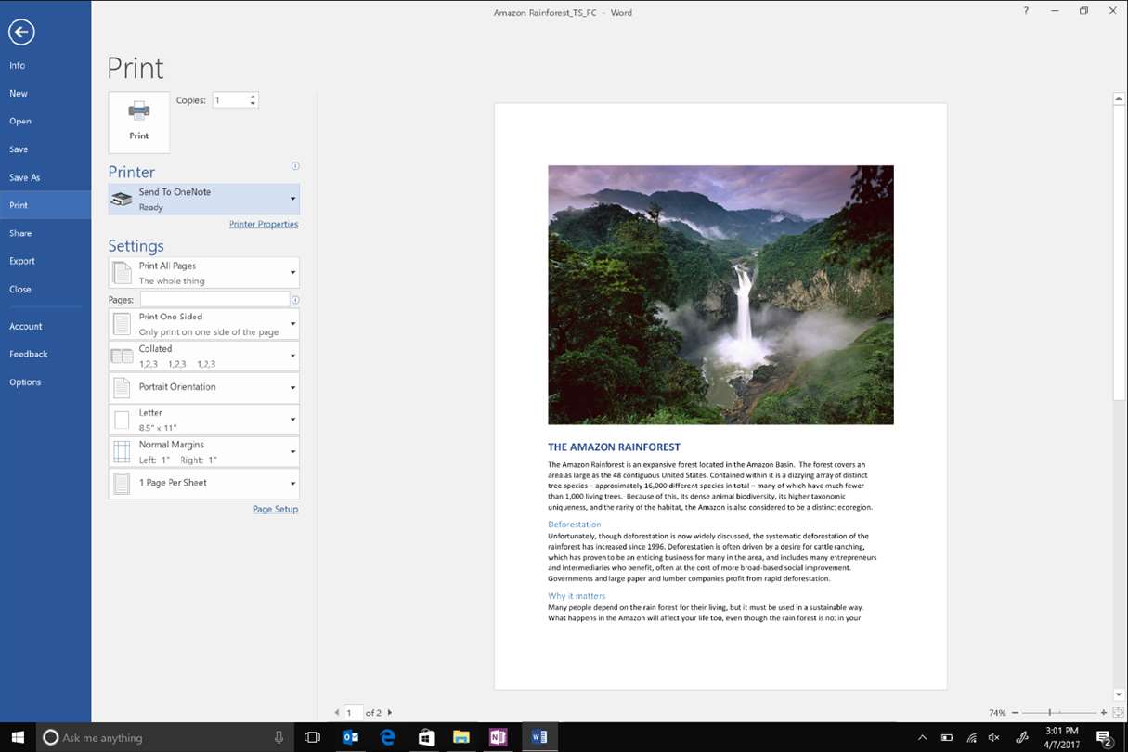Go to next page in preview
This screenshot has width=1128, height=752.
[390, 713]
